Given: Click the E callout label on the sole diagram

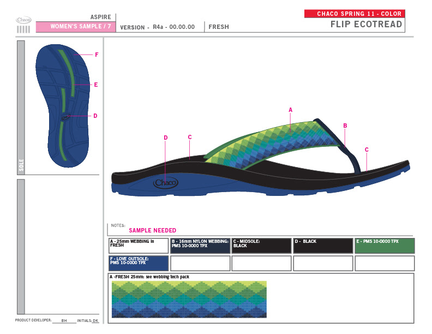Looking at the screenshot, I should tap(96, 85).
